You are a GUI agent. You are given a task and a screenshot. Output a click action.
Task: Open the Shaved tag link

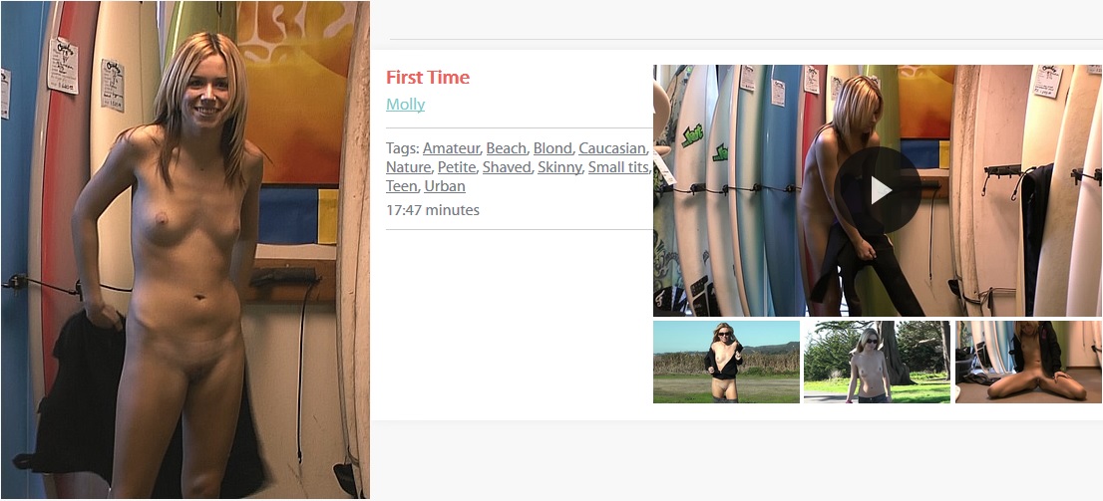point(507,167)
